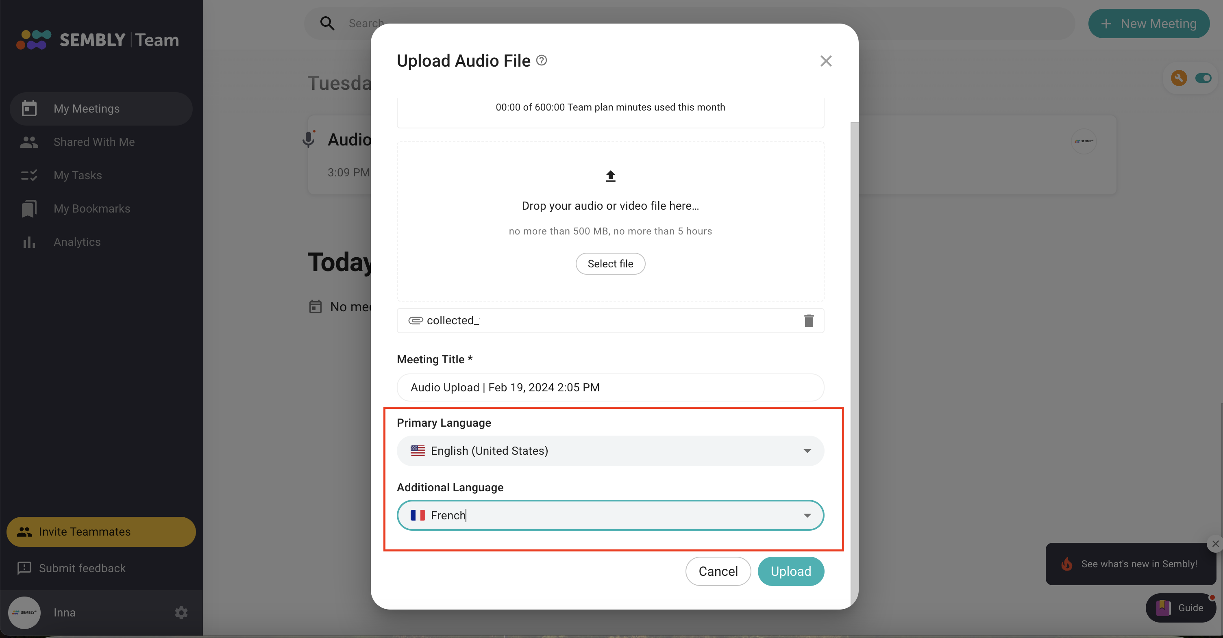Delete the collected_ file with trash icon

click(809, 321)
